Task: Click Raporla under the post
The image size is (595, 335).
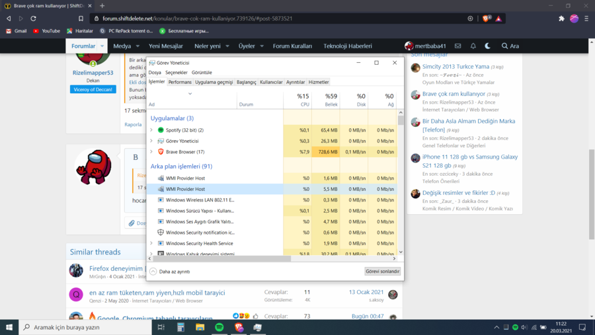Action: tap(133, 124)
